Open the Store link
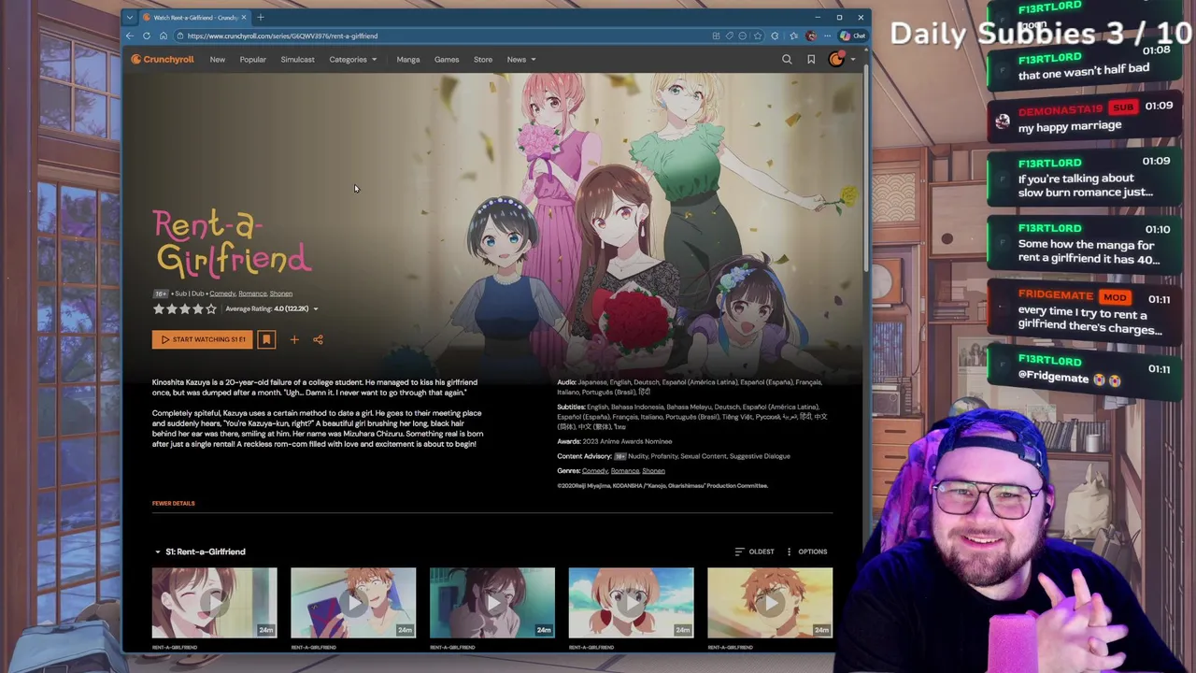This screenshot has height=673, width=1196. (482, 59)
